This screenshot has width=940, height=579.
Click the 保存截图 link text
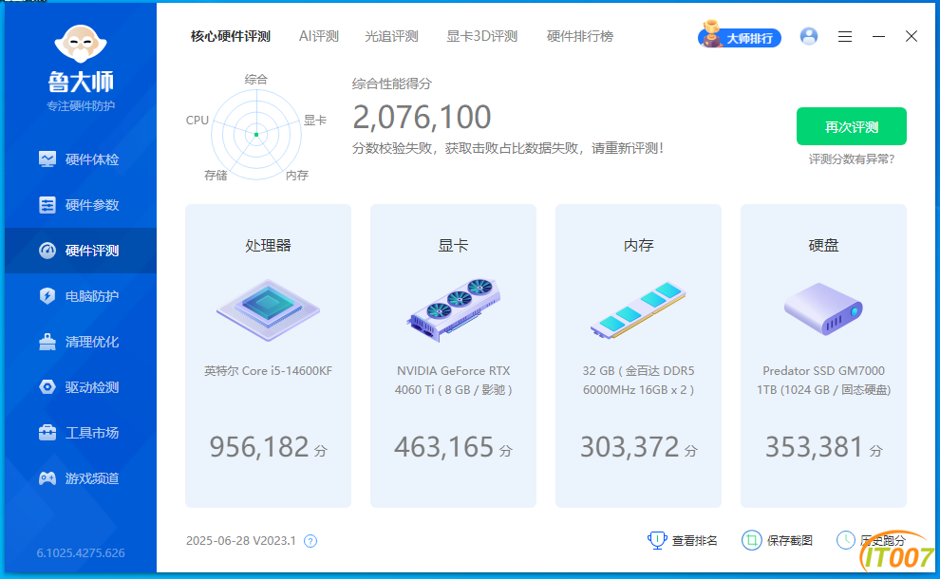[x=790, y=541]
